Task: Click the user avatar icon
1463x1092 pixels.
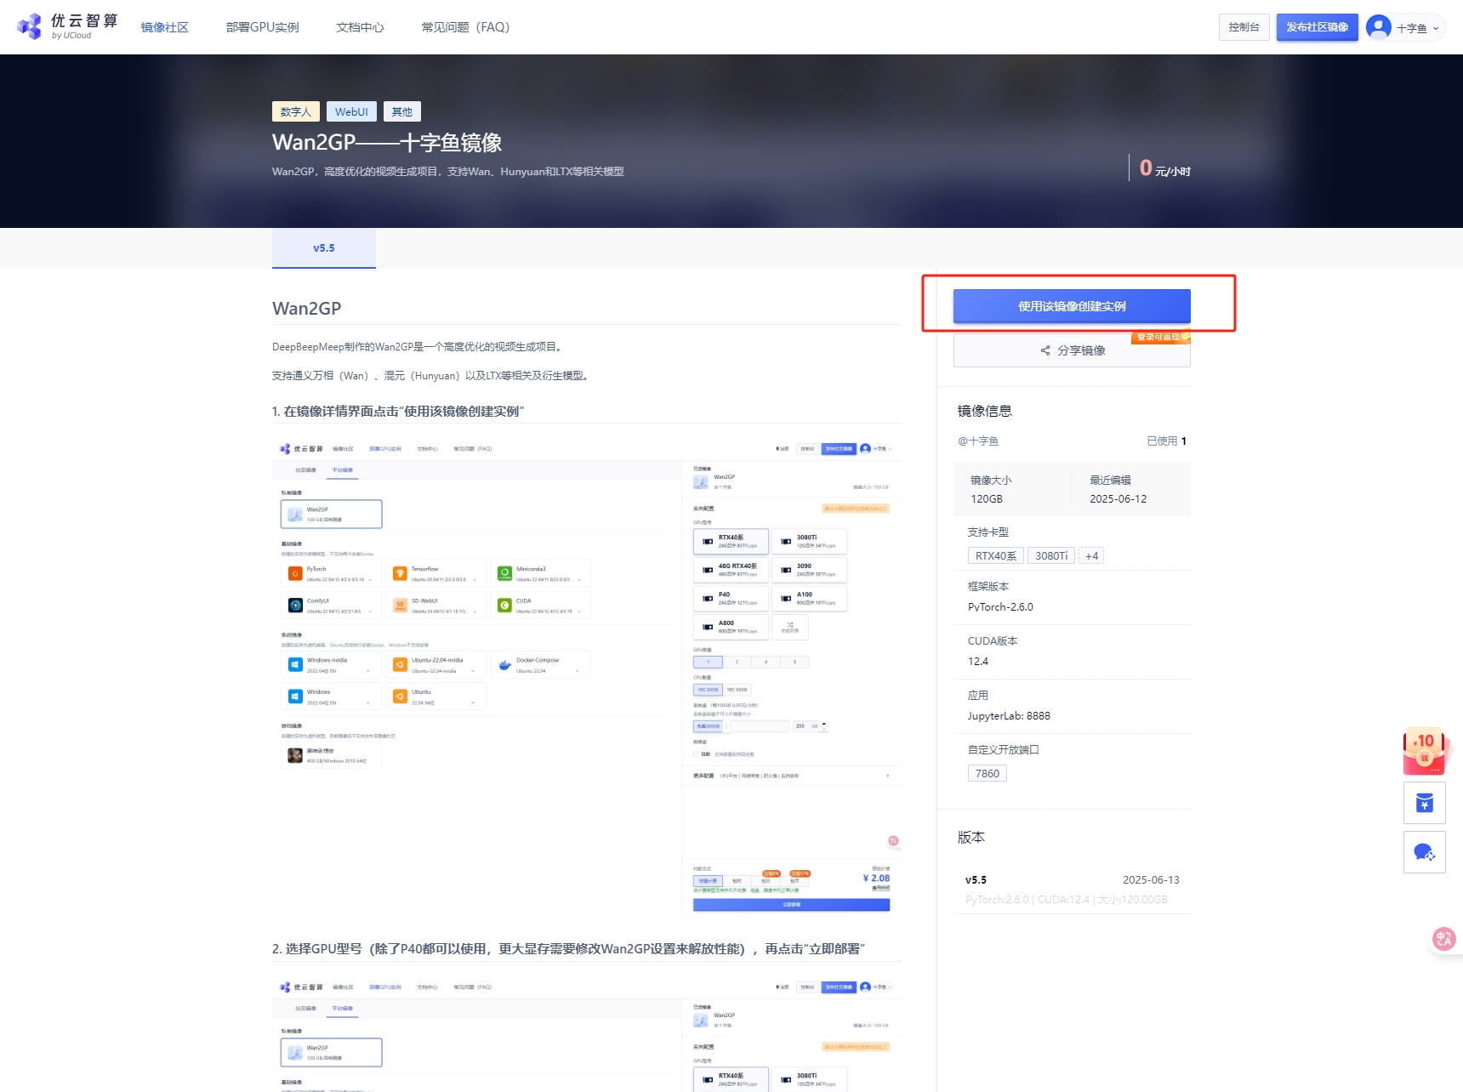Action: click(1378, 27)
